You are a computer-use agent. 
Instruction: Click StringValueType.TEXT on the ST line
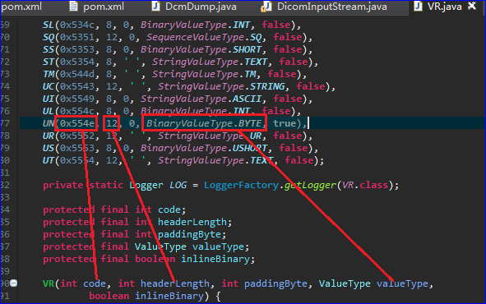209,62
